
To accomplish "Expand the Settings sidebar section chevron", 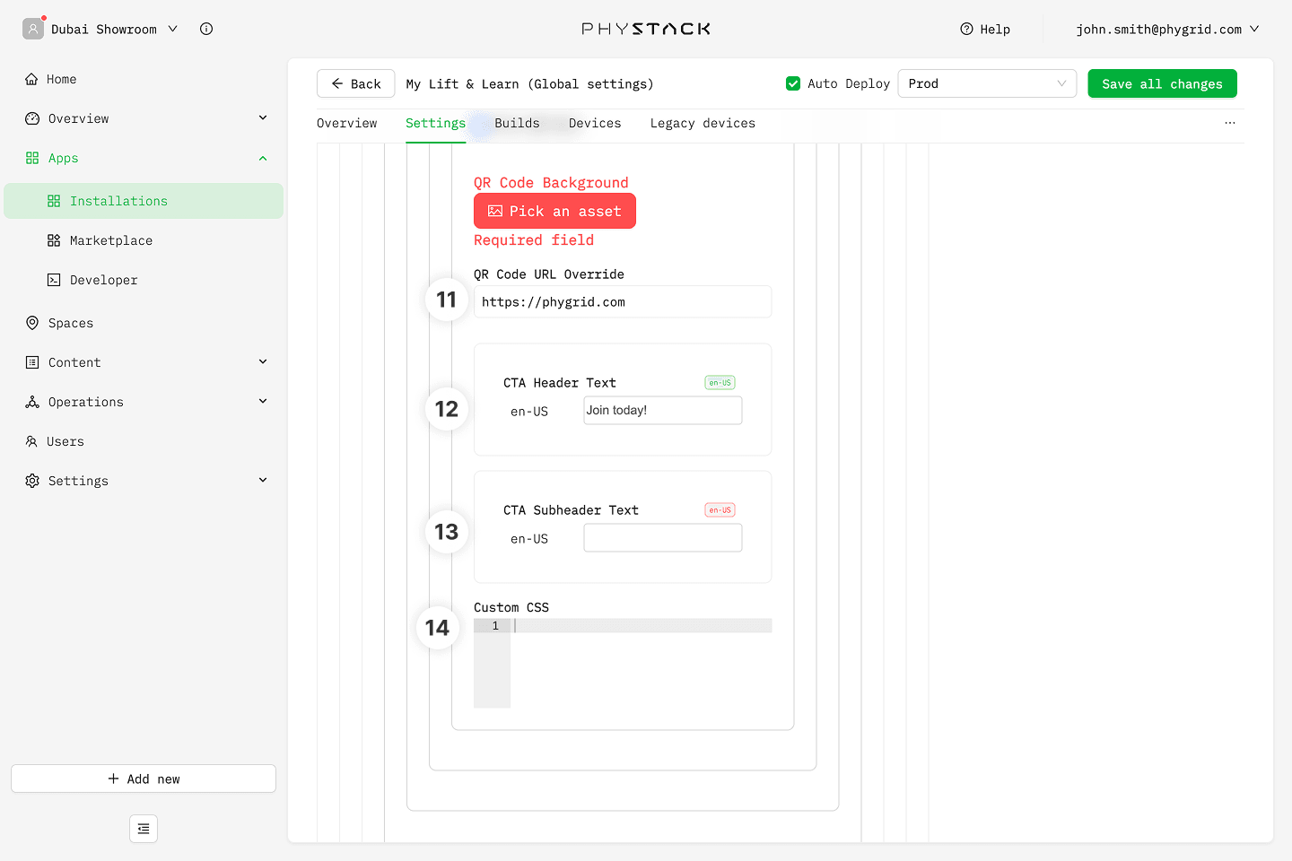I will (263, 481).
